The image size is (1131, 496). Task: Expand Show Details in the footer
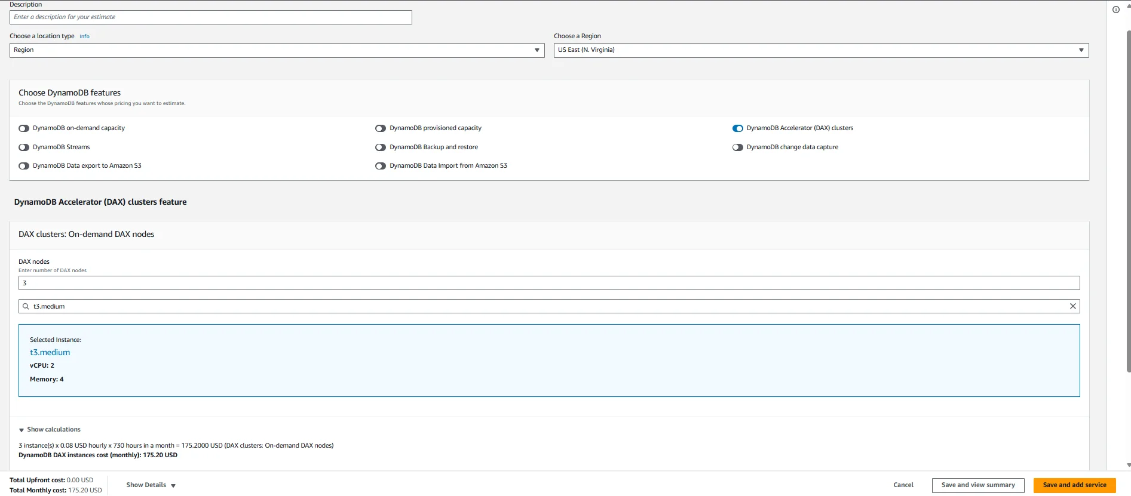(151, 485)
